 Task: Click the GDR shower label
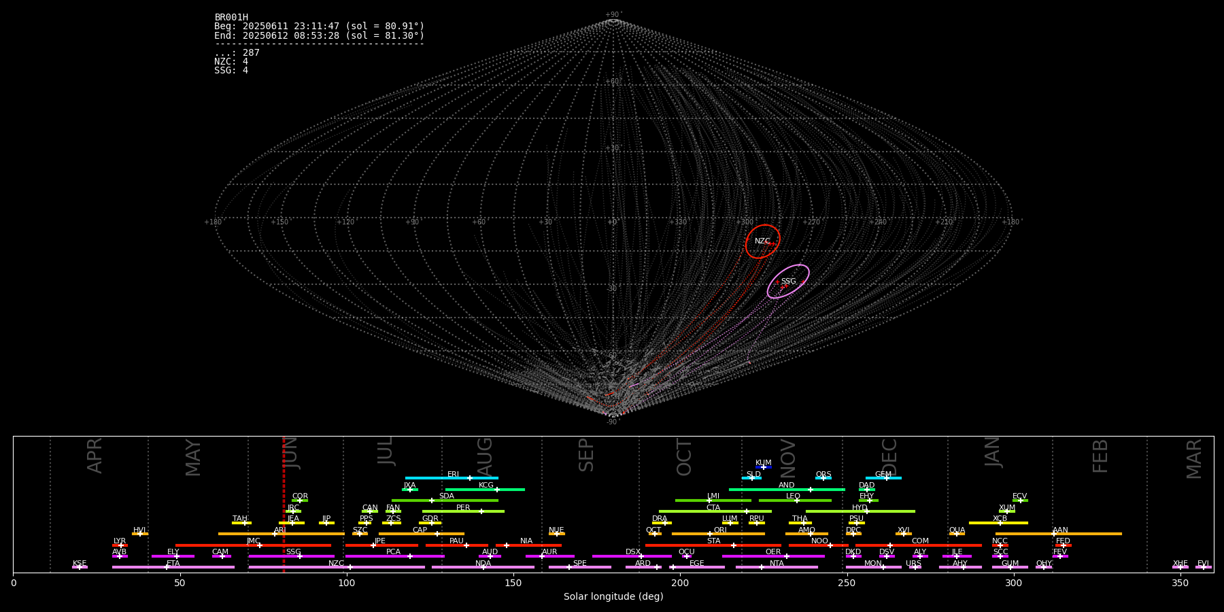click(x=430, y=519)
